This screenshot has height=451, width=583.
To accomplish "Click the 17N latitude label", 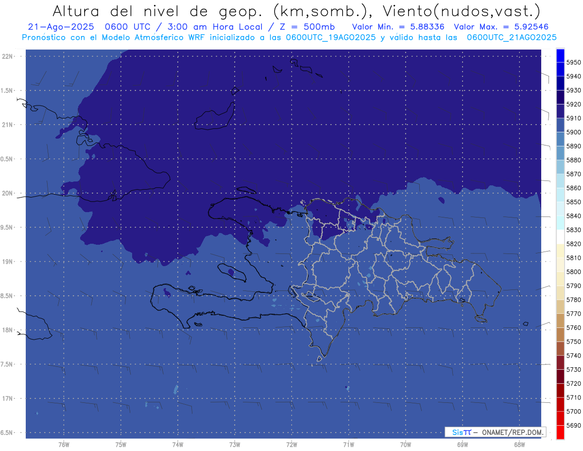I will tap(8, 398).
